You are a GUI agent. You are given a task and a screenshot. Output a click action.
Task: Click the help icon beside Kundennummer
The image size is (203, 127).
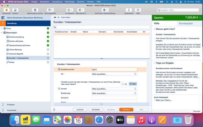coord(59,69)
